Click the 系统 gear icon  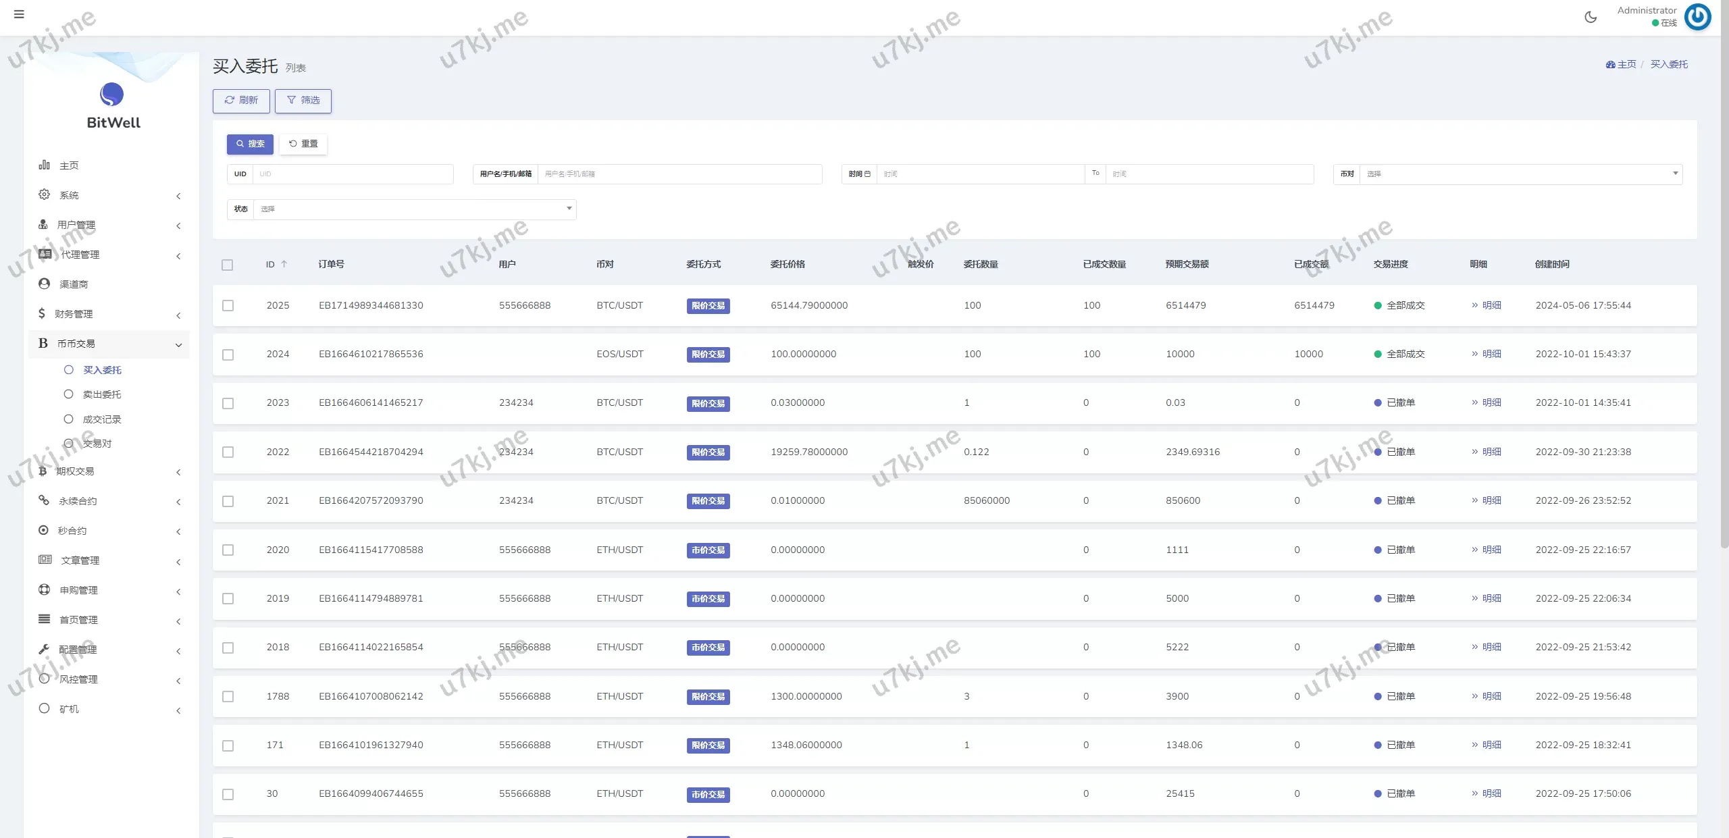click(x=44, y=194)
